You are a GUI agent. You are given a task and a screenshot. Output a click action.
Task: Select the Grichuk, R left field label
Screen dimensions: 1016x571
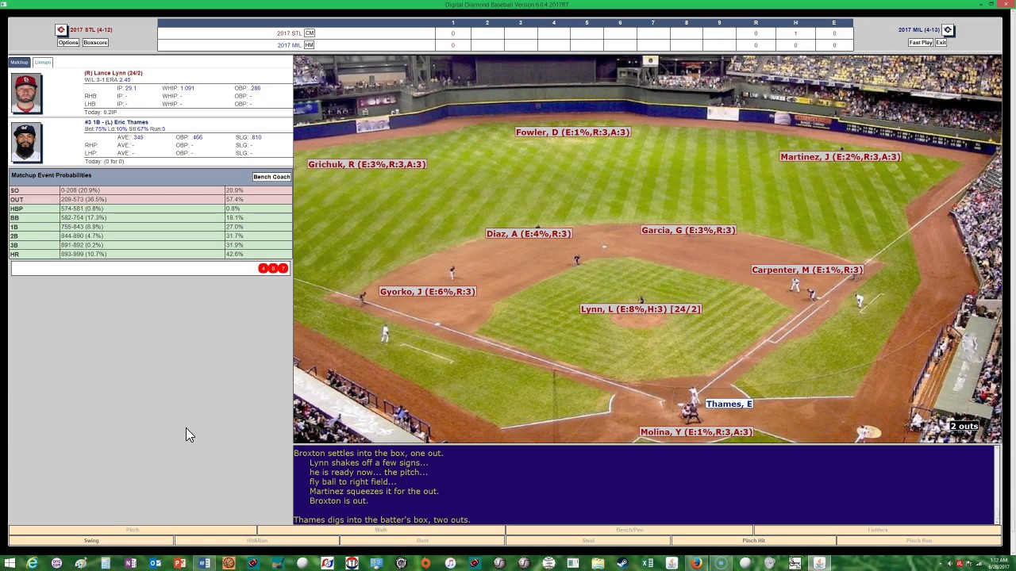click(x=367, y=164)
